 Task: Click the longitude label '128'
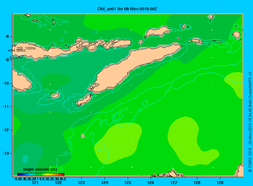point(197,183)
